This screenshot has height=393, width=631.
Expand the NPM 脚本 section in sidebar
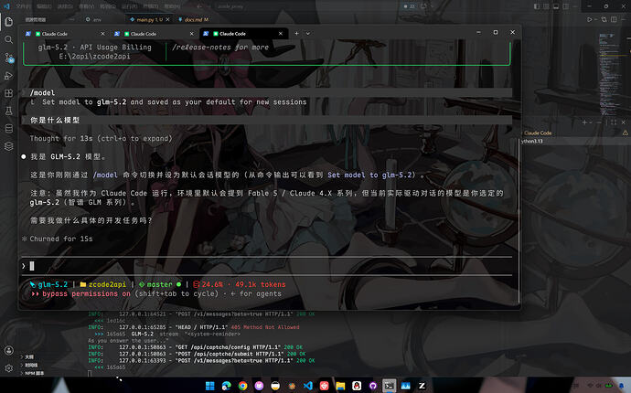(x=32, y=373)
